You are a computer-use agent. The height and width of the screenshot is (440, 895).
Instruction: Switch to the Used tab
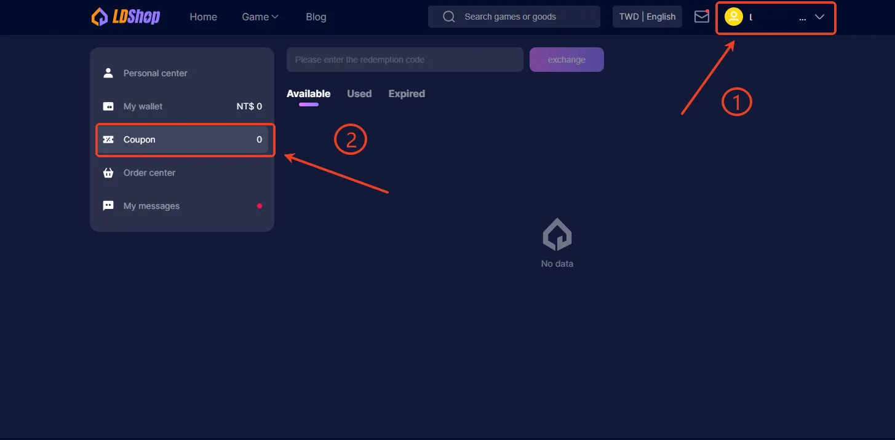[x=359, y=93]
